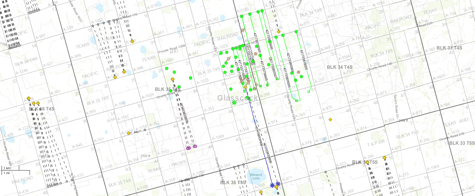Select the green square bottom-hole marker near section 41
Screen dimensions: 475x196
(x=308, y=92)
